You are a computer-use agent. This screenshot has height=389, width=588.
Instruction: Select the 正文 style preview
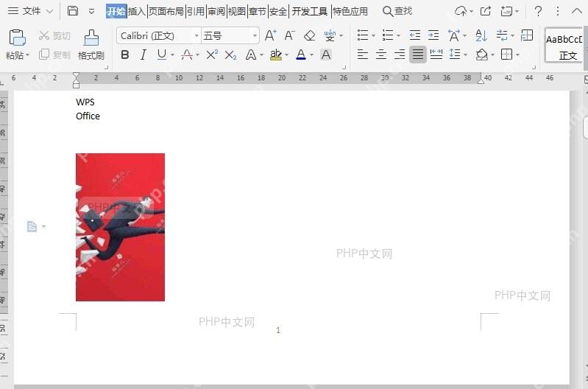click(564, 45)
